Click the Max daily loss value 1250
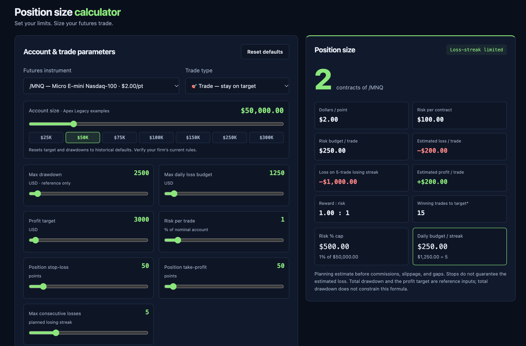Viewport: 526px width, 346px height. (277, 173)
